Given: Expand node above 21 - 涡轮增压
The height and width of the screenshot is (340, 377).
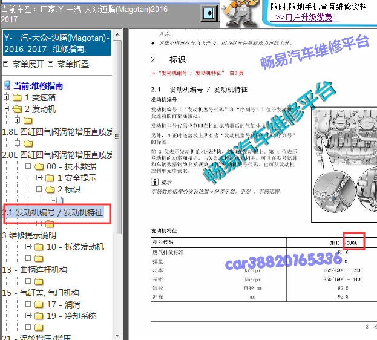Looking at the screenshot, I should (28, 327).
